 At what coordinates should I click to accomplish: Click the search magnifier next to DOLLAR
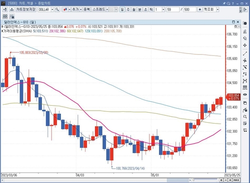57,9
